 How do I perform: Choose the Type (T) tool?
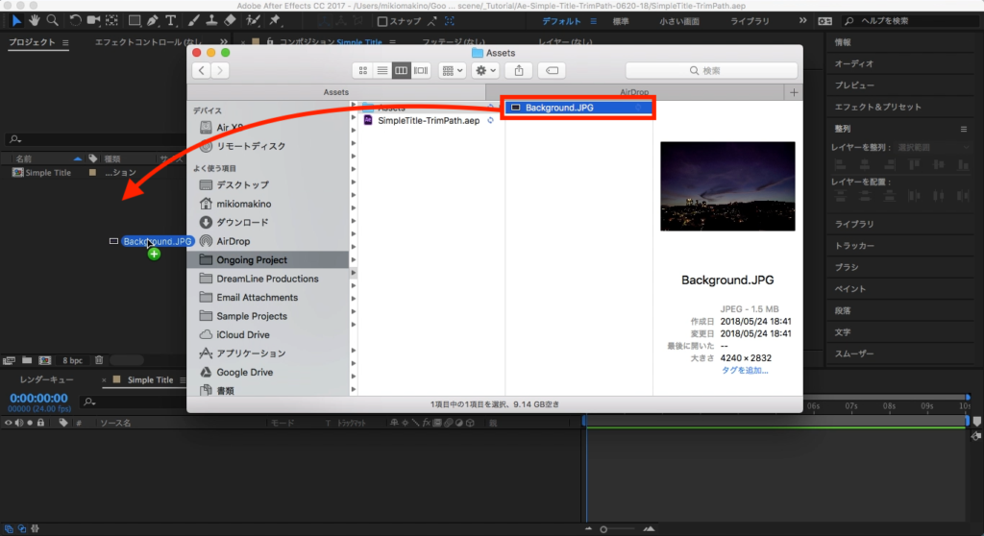click(171, 20)
